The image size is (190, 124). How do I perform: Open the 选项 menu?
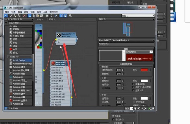[x=39, y=12]
